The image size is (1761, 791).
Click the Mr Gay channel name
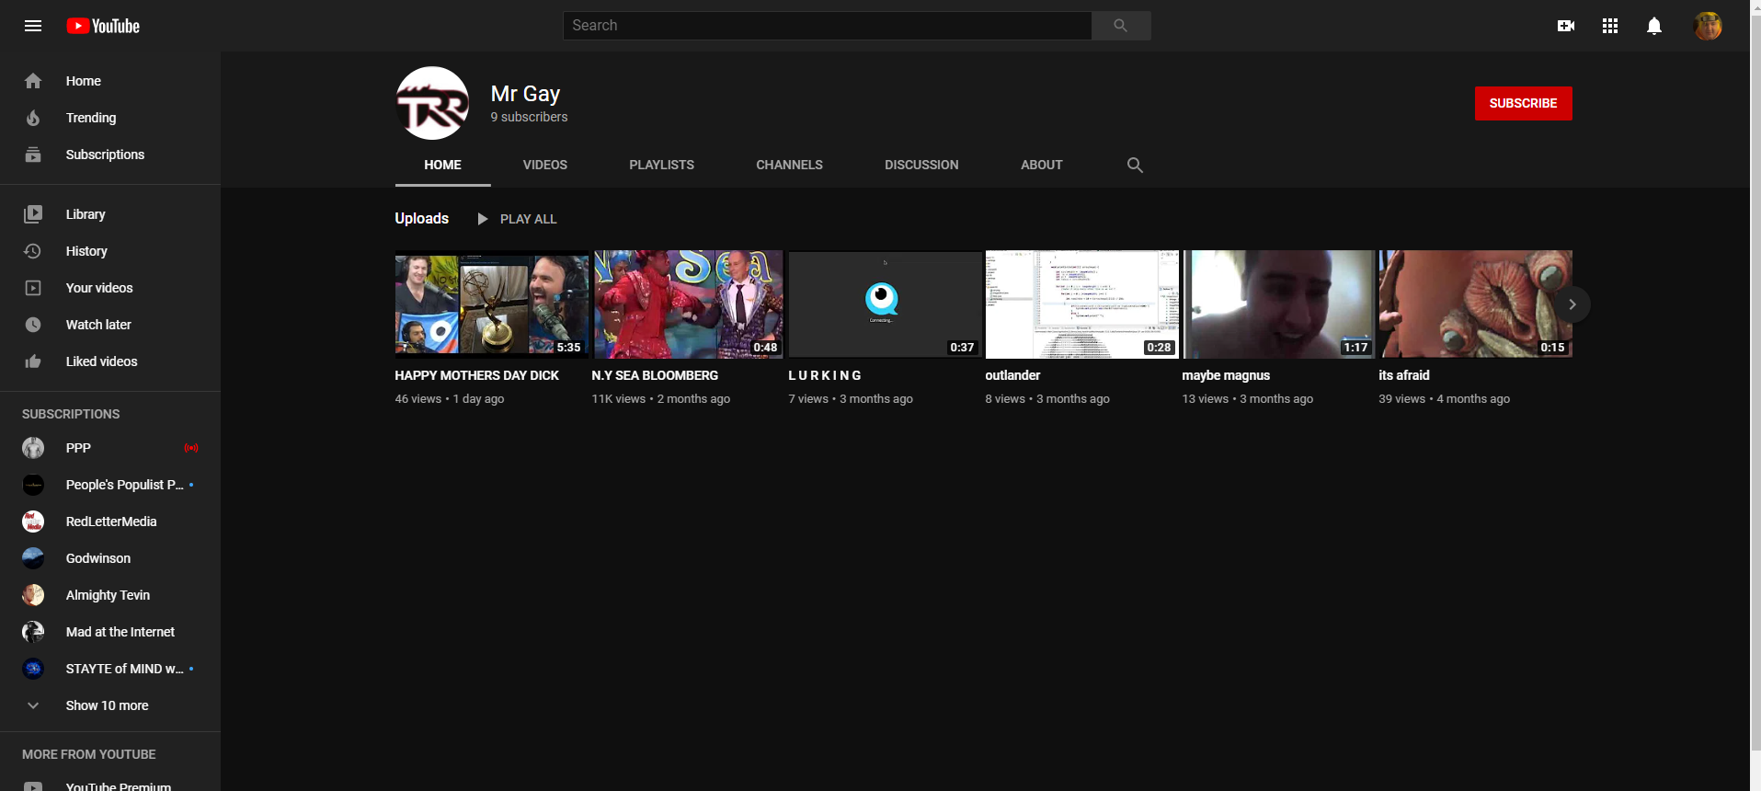(x=525, y=94)
